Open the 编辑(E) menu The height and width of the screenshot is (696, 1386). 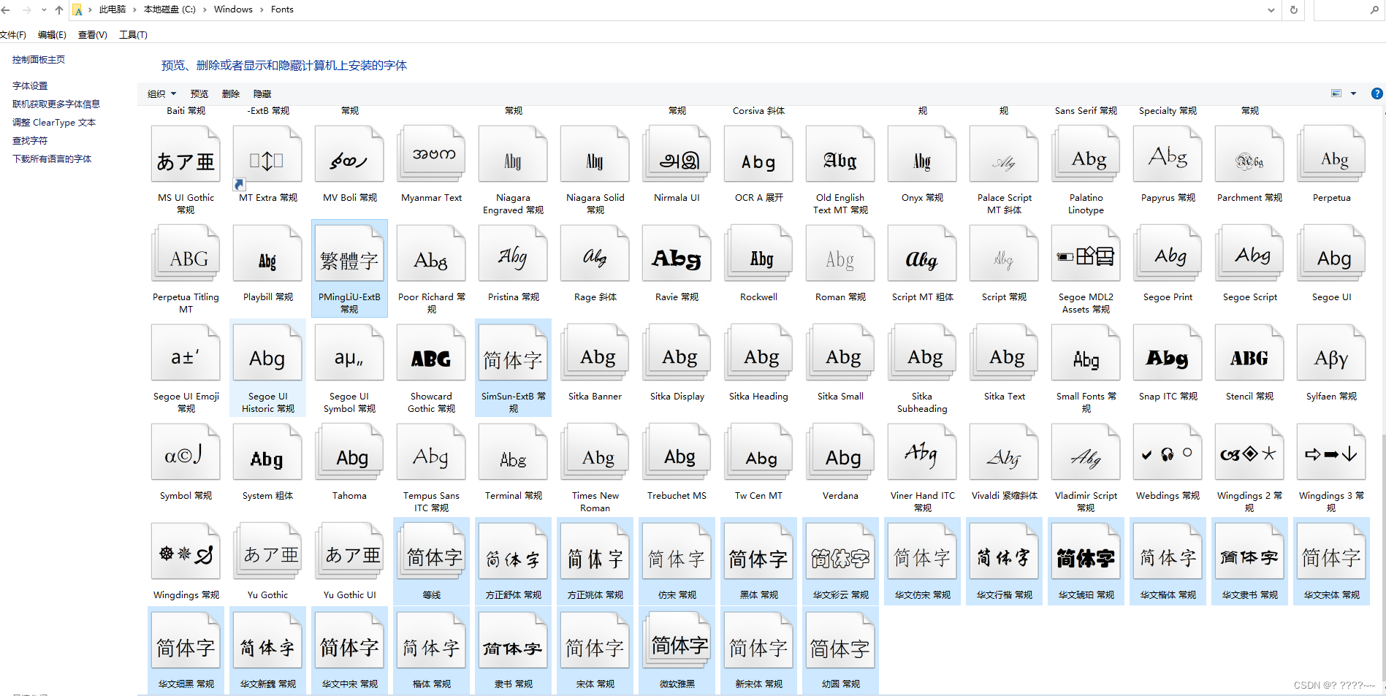pos(52,34)
